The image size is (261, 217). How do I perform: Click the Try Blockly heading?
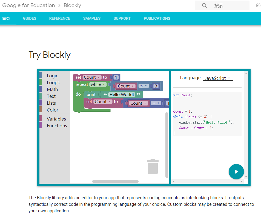[x=50, y=55]
